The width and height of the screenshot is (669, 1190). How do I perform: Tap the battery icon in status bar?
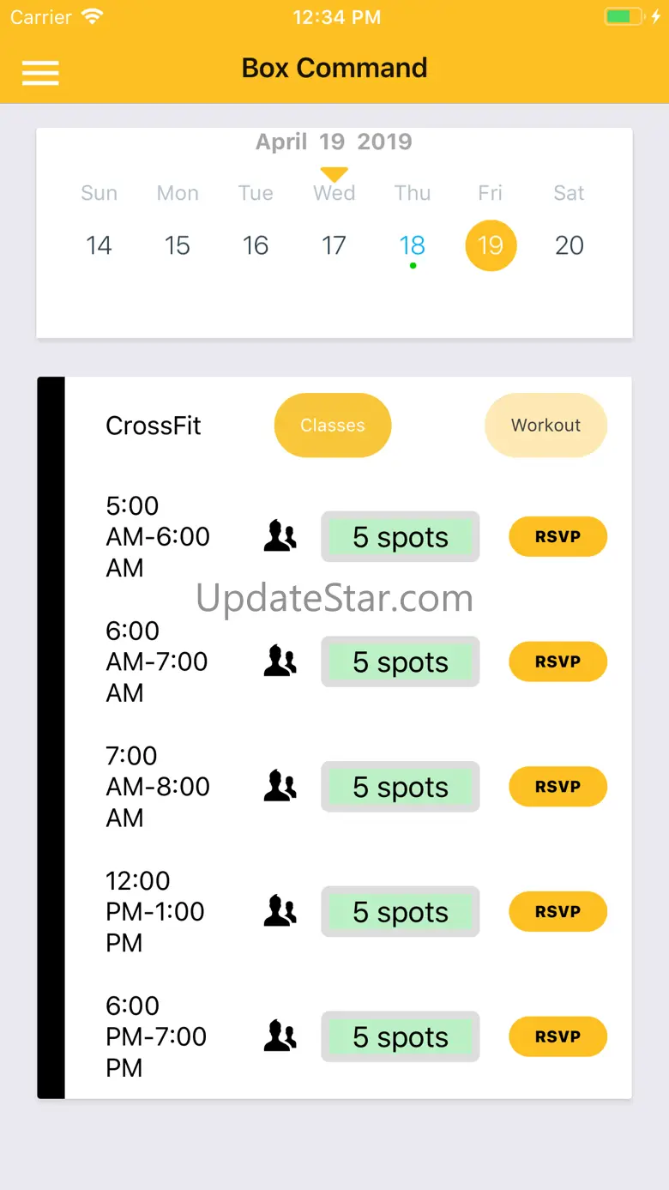[x=624, y=16]
